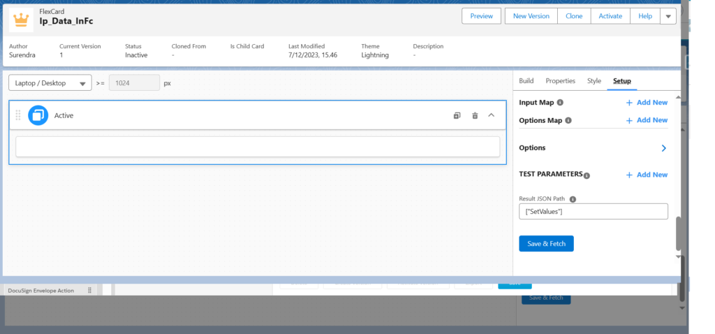Click the Setup panel vertical scrollbar

pos(678,233)
